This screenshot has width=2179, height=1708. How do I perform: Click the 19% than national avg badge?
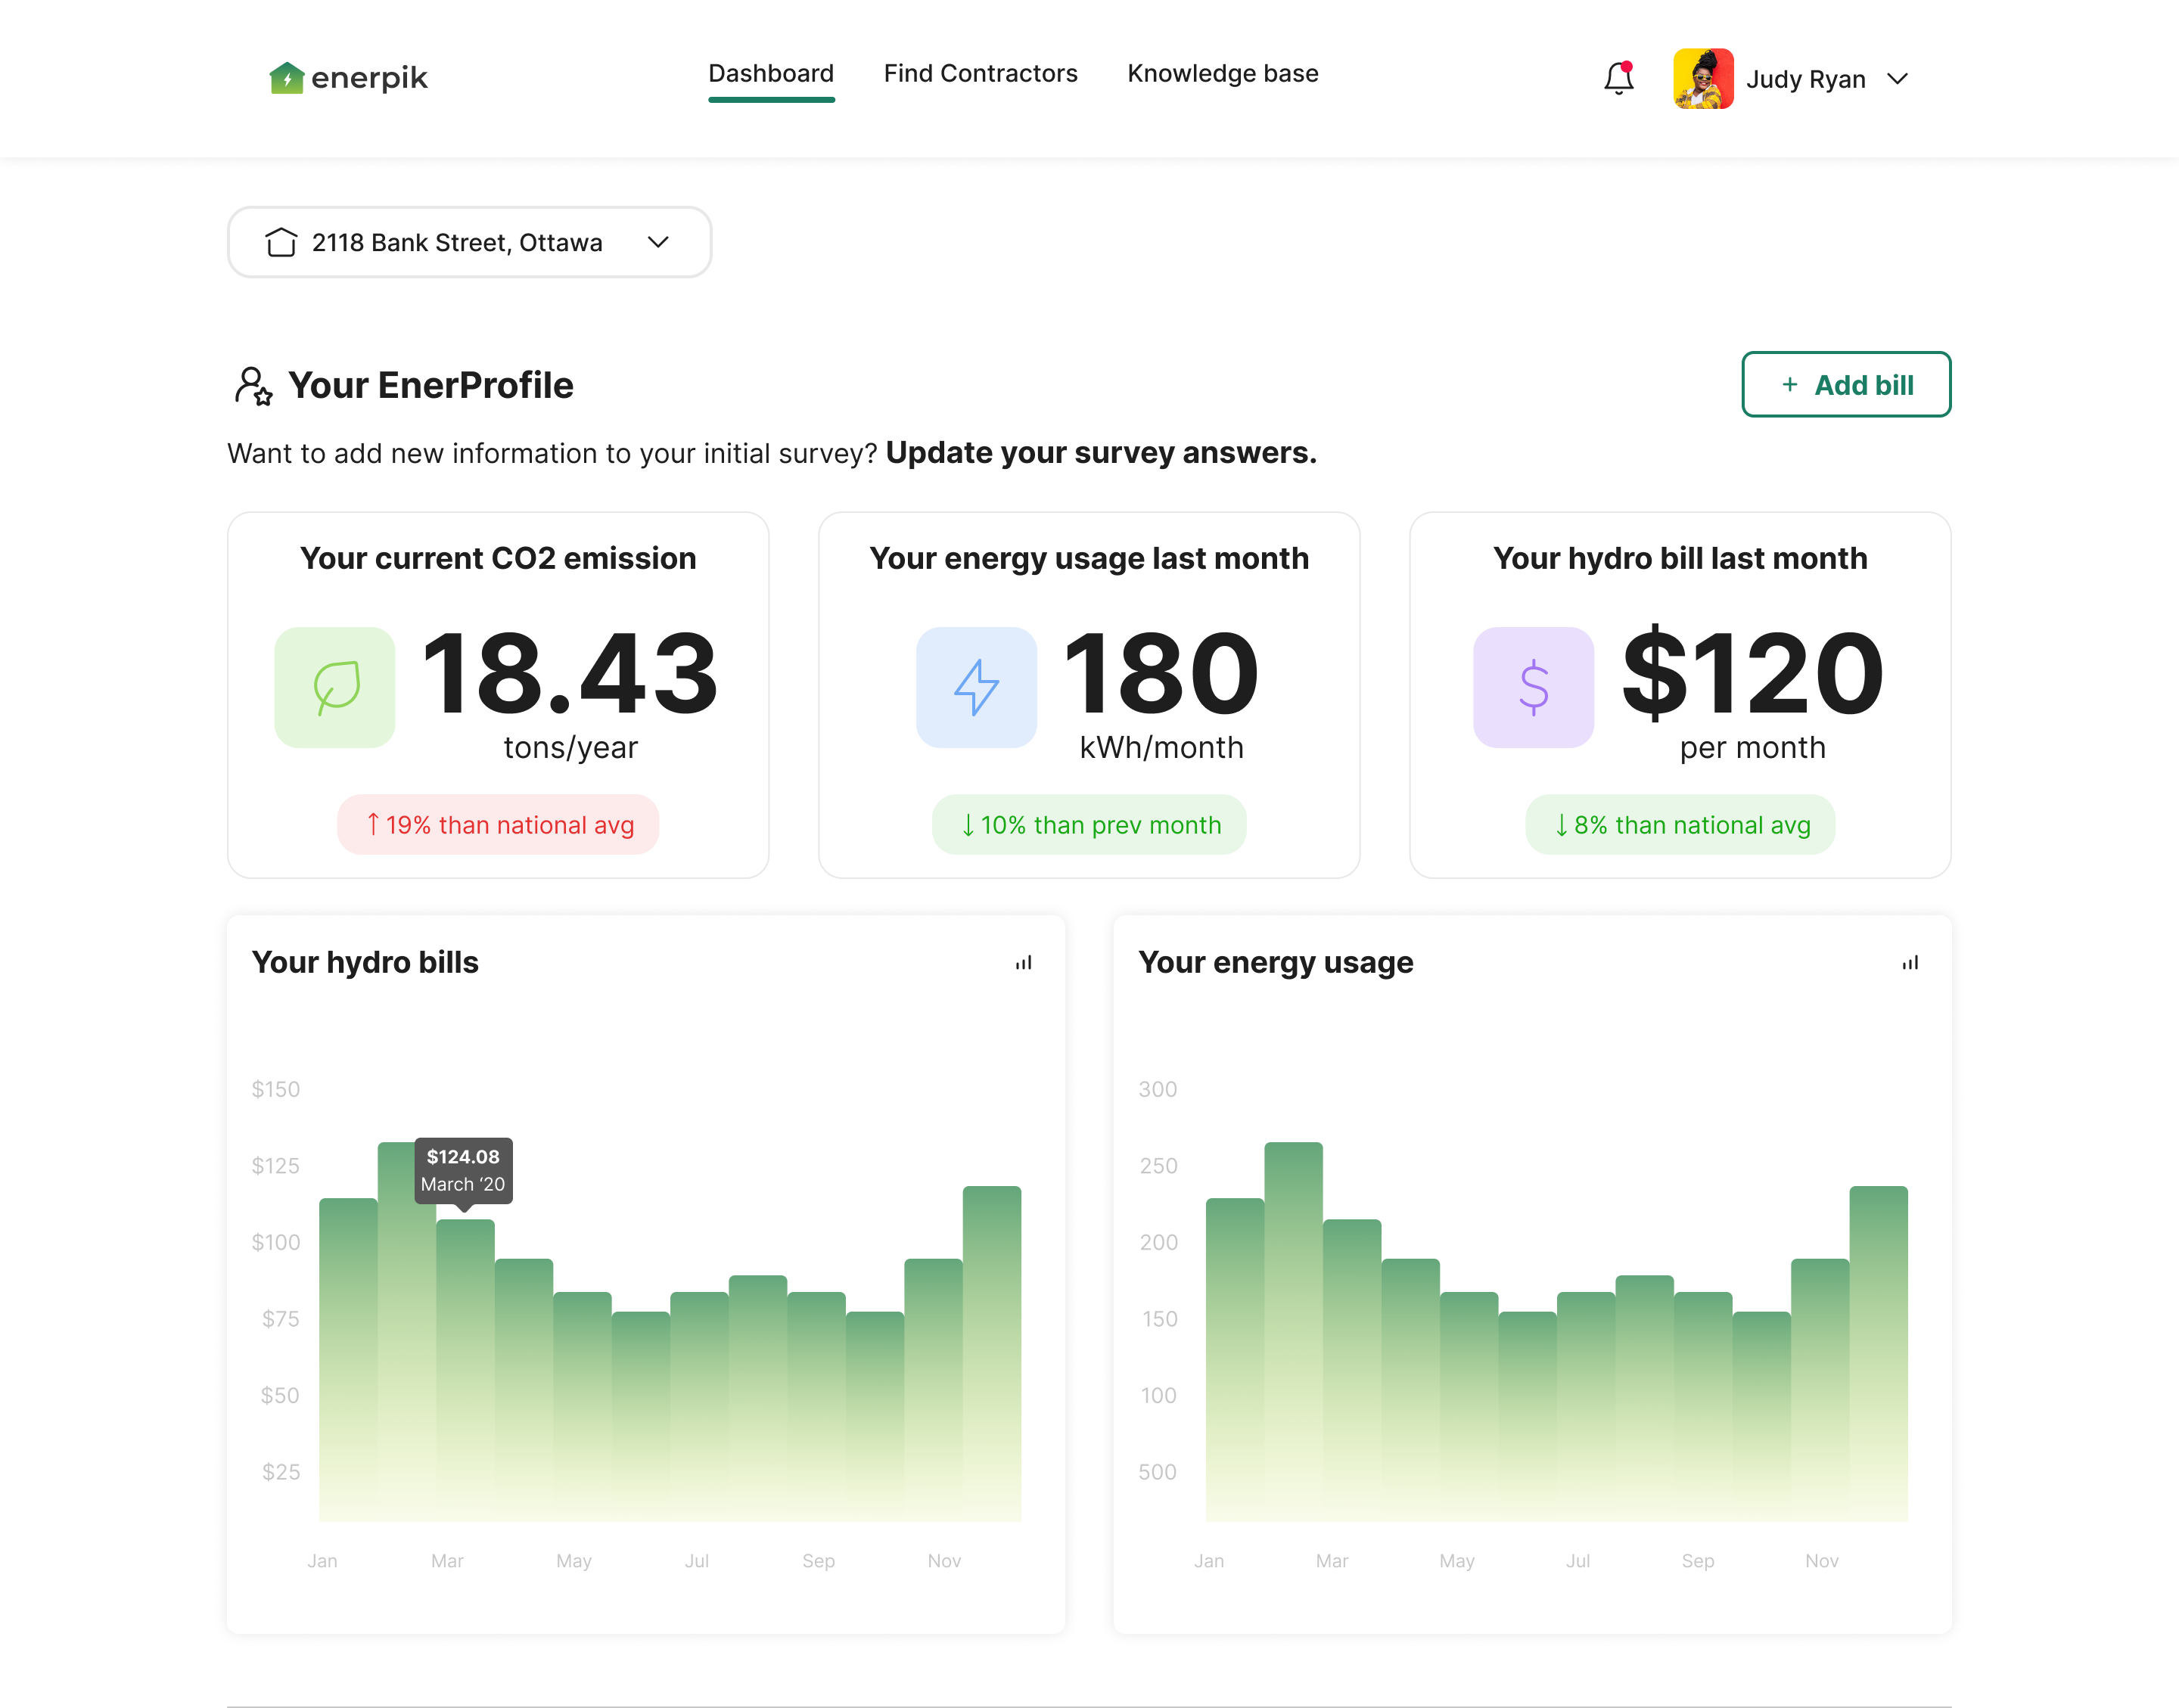click(498, 825)
